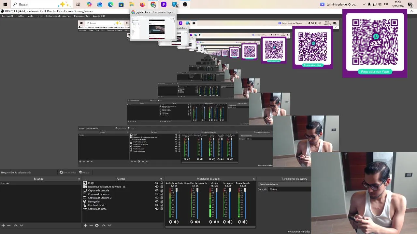
Task: Open the Vista menu
Action: coord(30,16)
